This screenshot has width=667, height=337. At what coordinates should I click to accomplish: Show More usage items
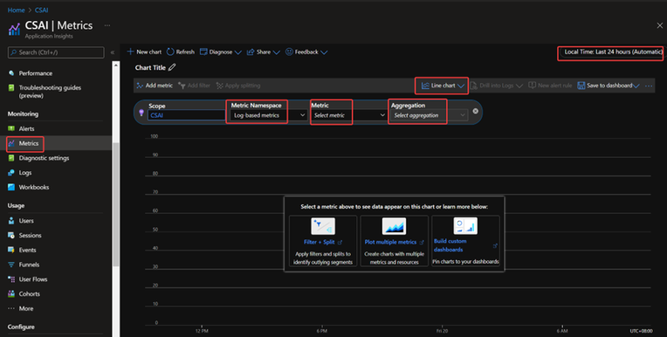coord(25,308)
